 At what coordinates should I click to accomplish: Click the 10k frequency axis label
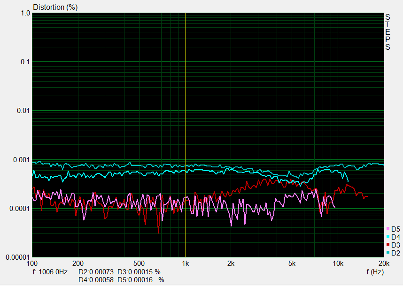(x=338, y=263)
